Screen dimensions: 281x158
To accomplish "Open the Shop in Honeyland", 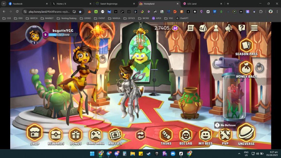I will click(x=35, y=134).
